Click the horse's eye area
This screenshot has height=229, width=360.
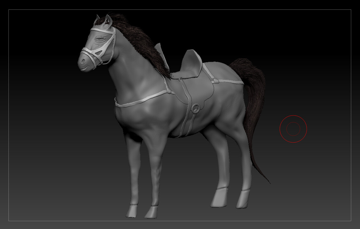(x=100, y=39)
